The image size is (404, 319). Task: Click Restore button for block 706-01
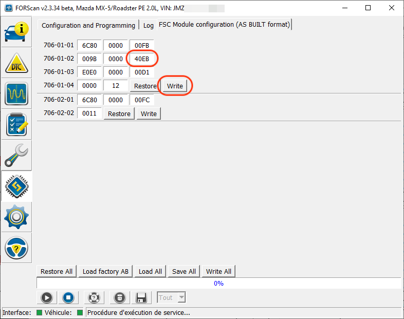145,86
